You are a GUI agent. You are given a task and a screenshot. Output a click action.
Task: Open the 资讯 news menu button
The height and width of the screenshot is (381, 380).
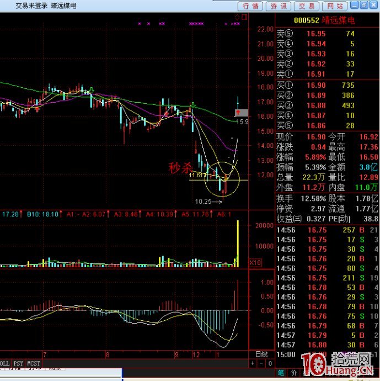(279, 6)
